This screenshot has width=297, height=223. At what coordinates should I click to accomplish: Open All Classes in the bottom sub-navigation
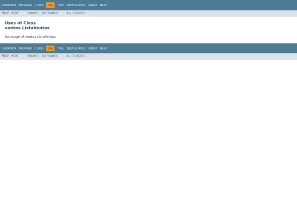click(75, 56)
